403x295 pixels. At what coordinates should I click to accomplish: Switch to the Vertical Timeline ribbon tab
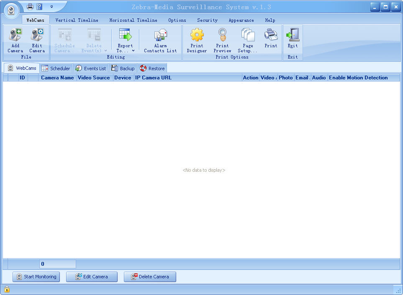[77, 20]
